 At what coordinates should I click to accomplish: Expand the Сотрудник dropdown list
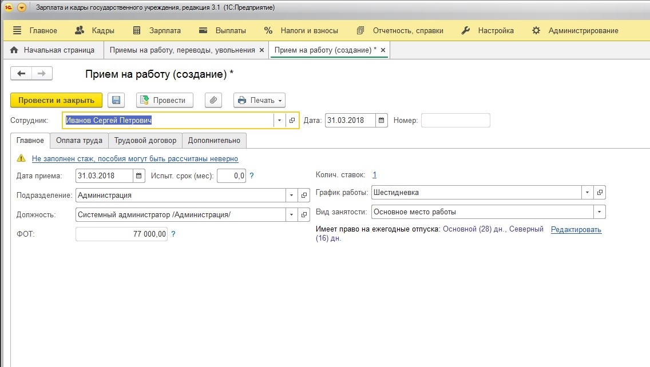coord(279,120)
